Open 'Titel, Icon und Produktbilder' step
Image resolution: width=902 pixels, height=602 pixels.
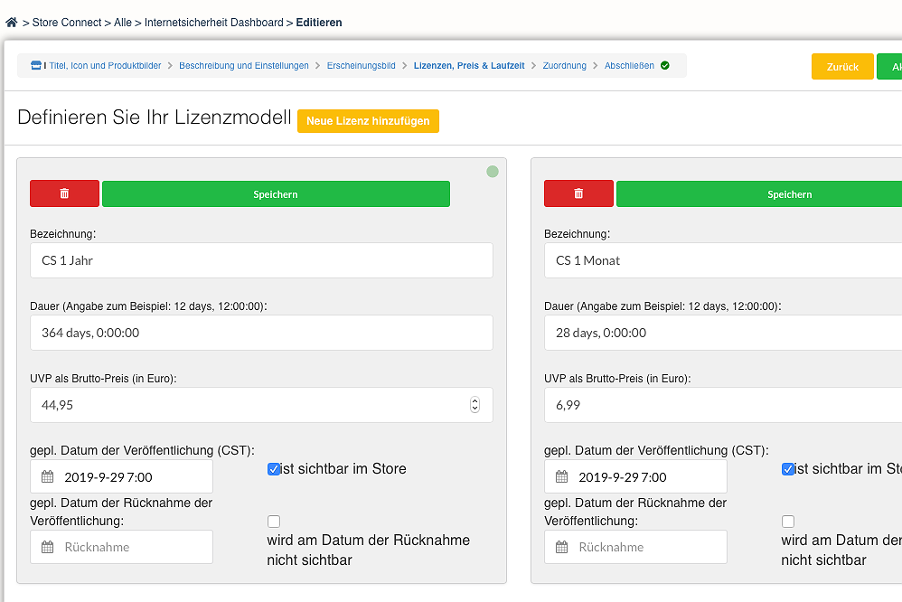point(105,66)
